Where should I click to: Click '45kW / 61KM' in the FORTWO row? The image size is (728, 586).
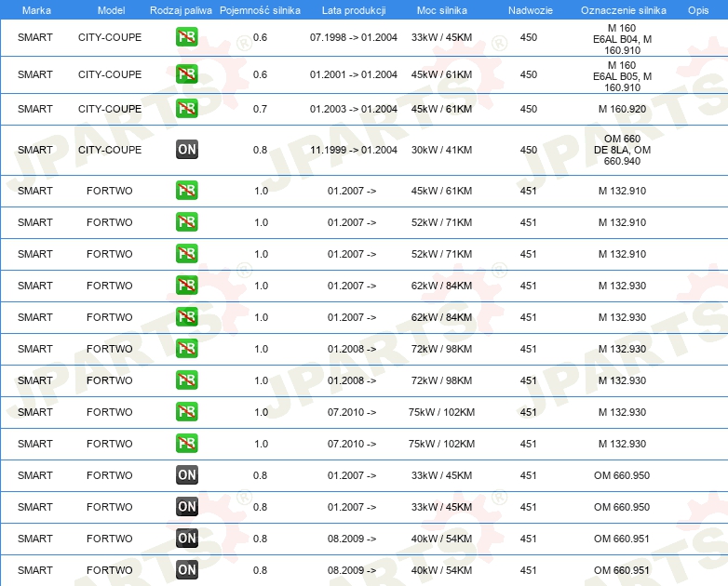point(441,191)
